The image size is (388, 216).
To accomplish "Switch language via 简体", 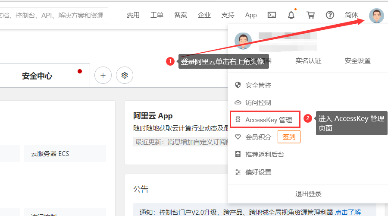I will pyautogui.click(x=351, y=15).
